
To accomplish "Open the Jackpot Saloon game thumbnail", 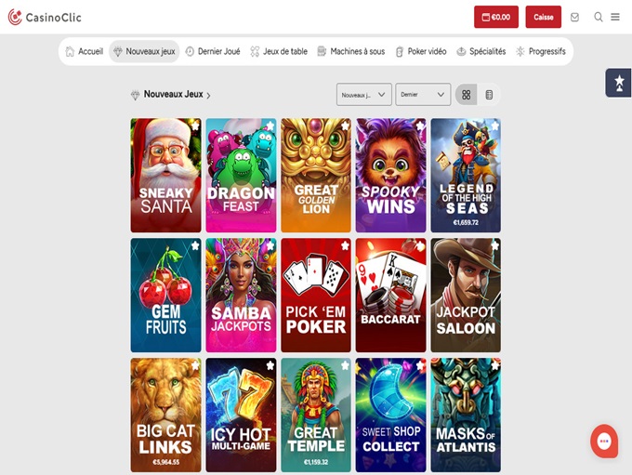I will coord(466,296).
